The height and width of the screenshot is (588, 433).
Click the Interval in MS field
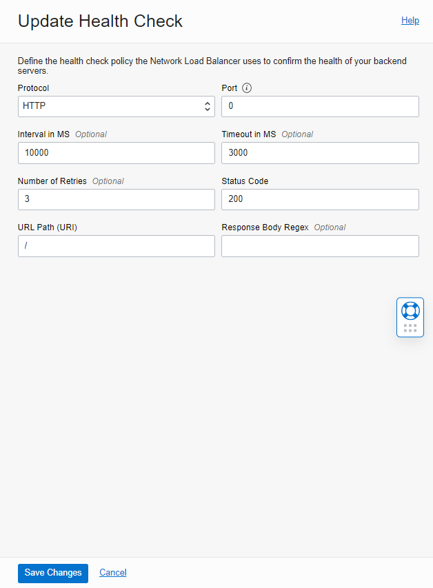coord(116,153)
